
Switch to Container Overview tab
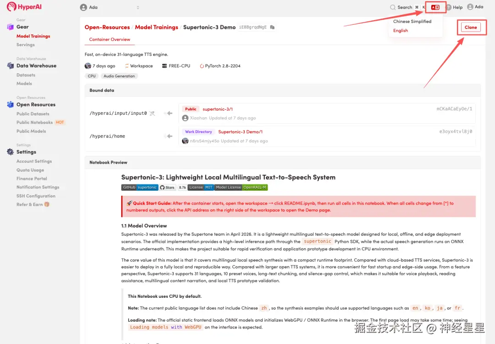tap(110, 39)
